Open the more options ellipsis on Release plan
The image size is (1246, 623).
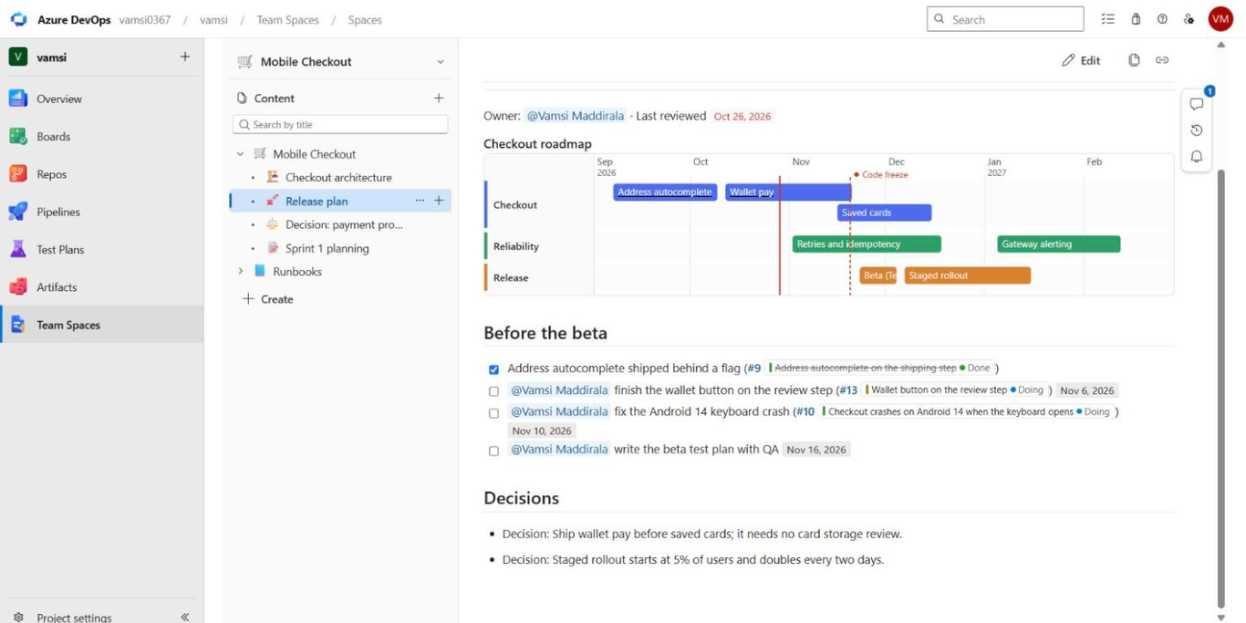click(x=420, y=201)
